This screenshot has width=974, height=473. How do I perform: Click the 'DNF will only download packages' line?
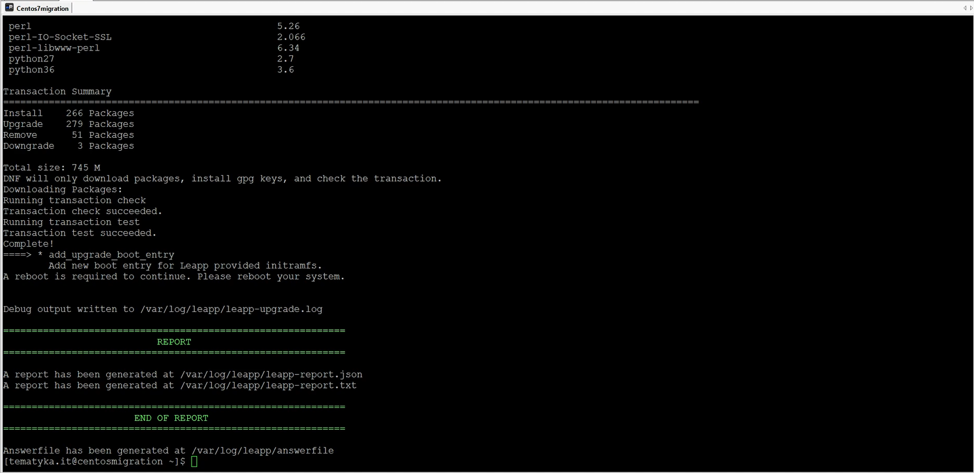(x=222, y=178)
